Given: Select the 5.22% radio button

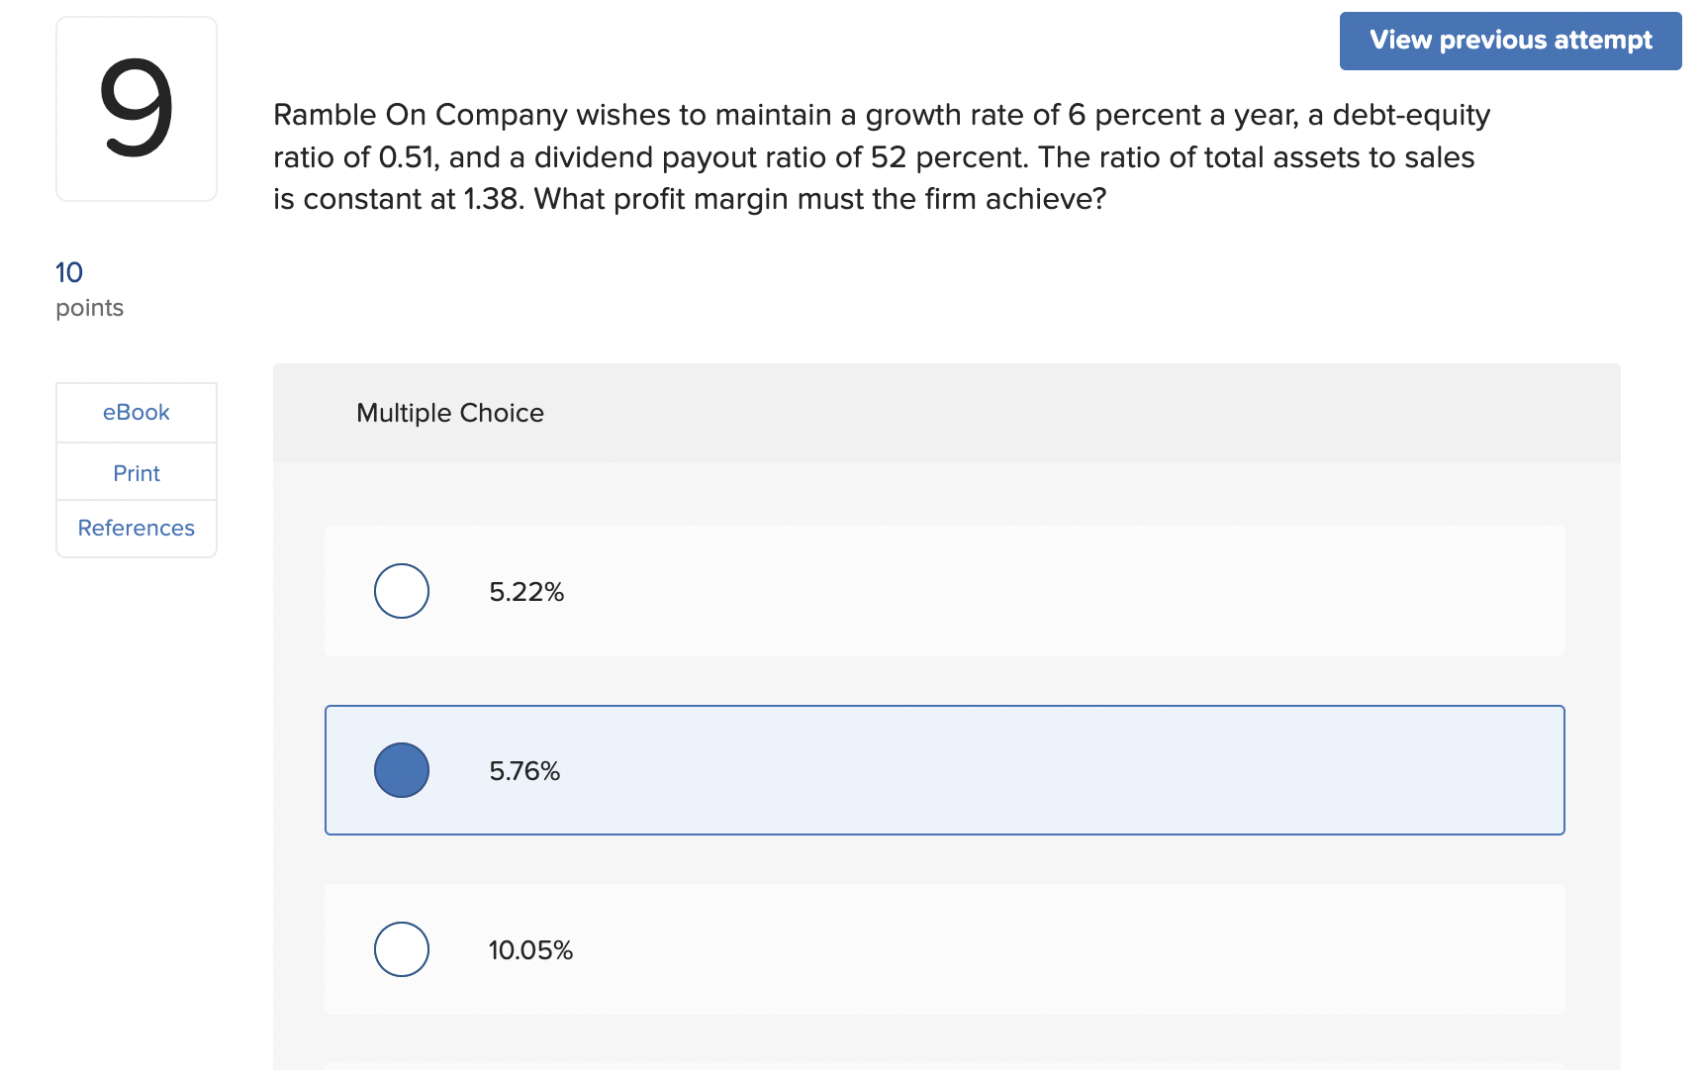Looking at the screenshot, I should [402, 591].
